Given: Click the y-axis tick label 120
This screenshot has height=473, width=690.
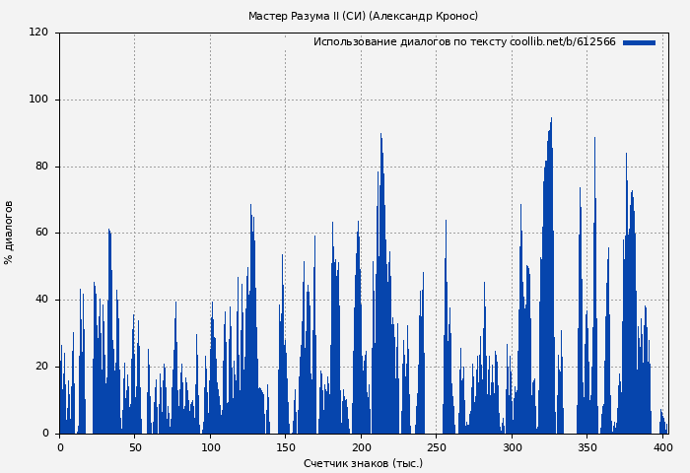Looking at the screenshot, I should pyautogui.click(x=38, y=33).
